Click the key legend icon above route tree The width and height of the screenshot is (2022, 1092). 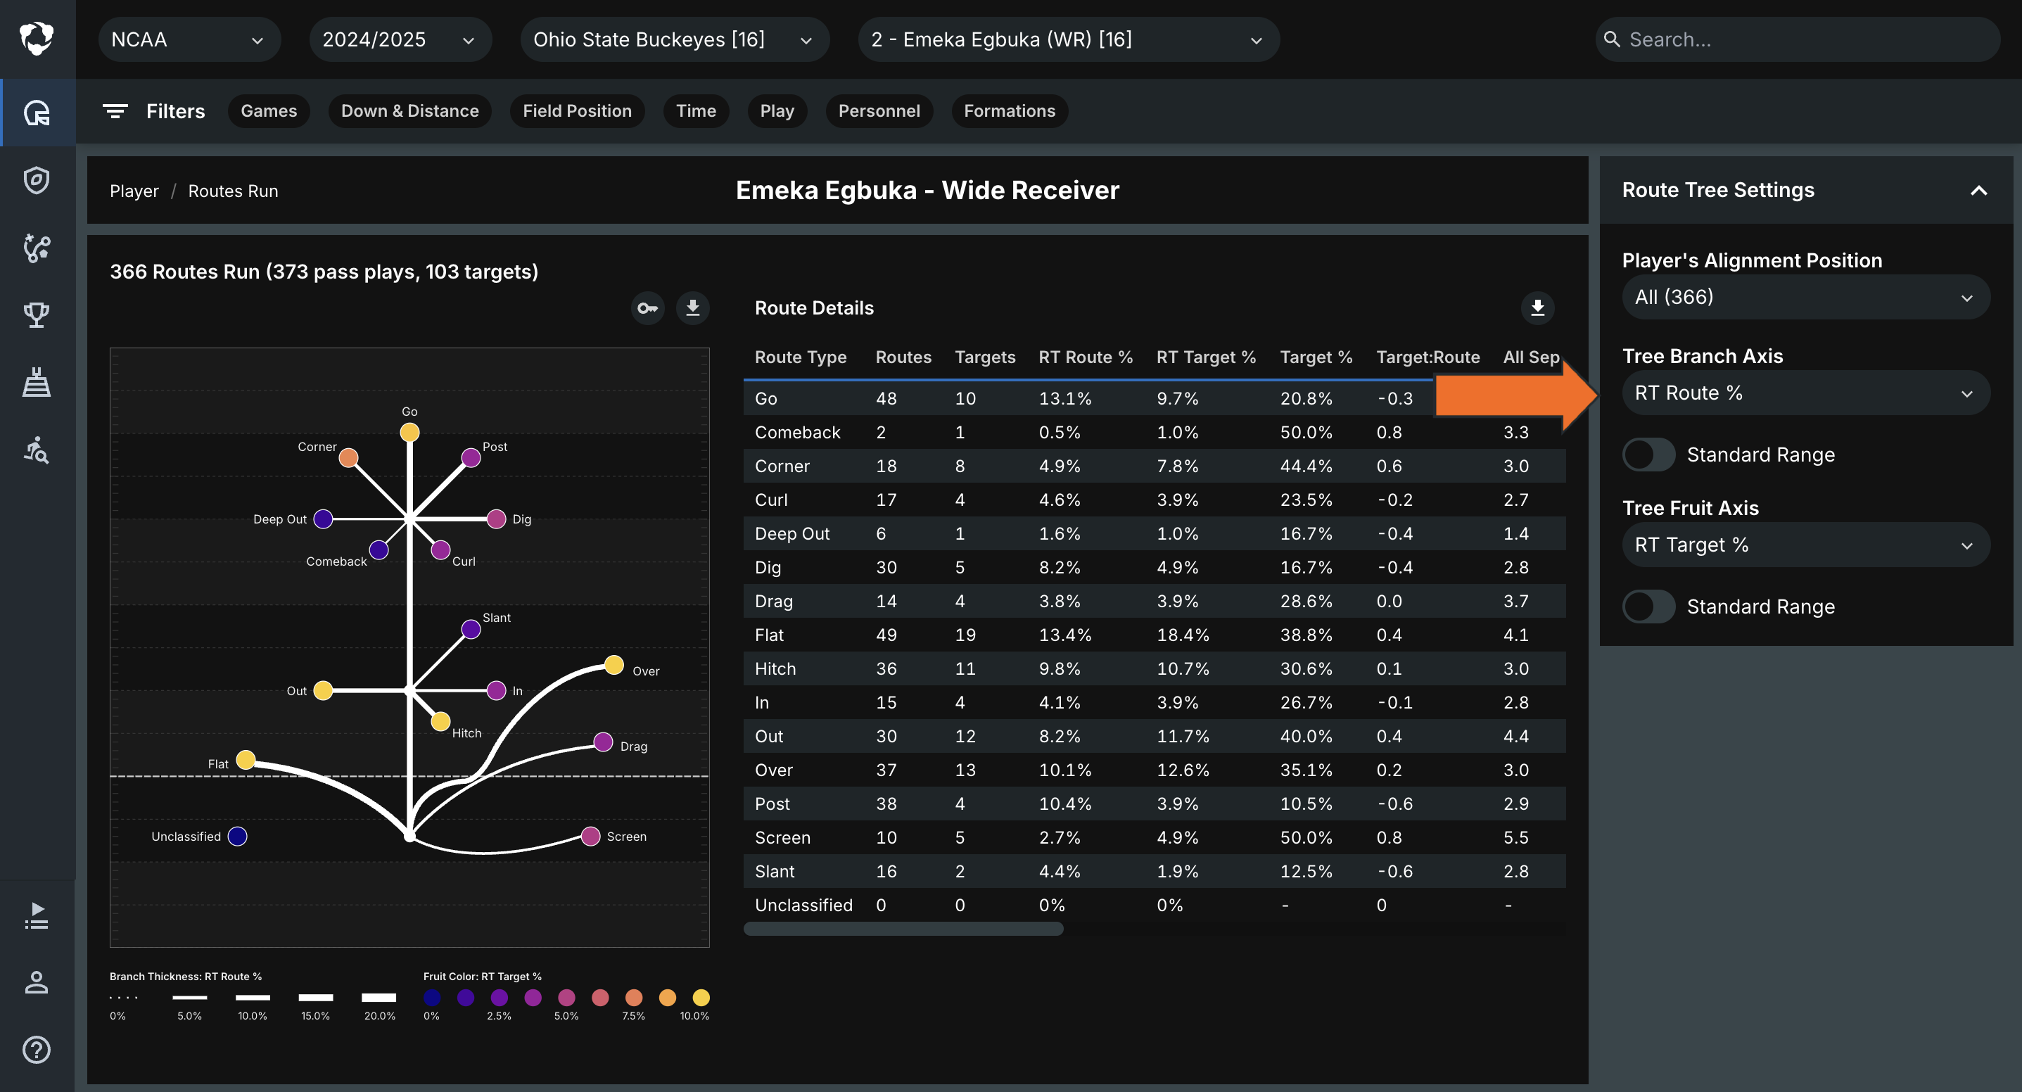[x=647, y=307]
